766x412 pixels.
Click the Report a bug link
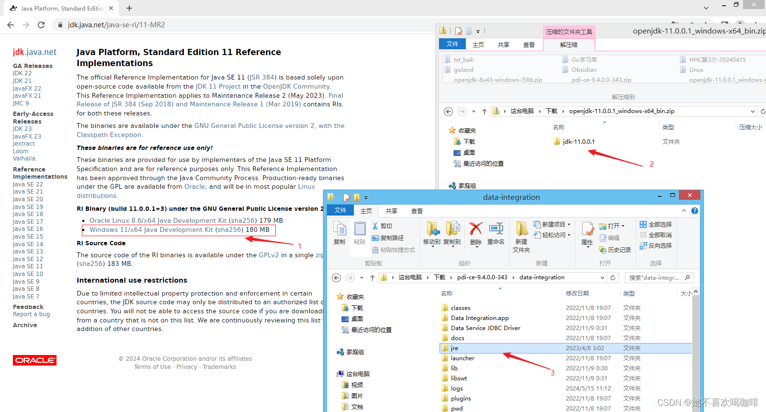[31, 314]
